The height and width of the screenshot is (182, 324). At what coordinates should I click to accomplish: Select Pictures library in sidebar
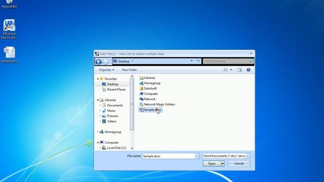click(x=110, y=116)
